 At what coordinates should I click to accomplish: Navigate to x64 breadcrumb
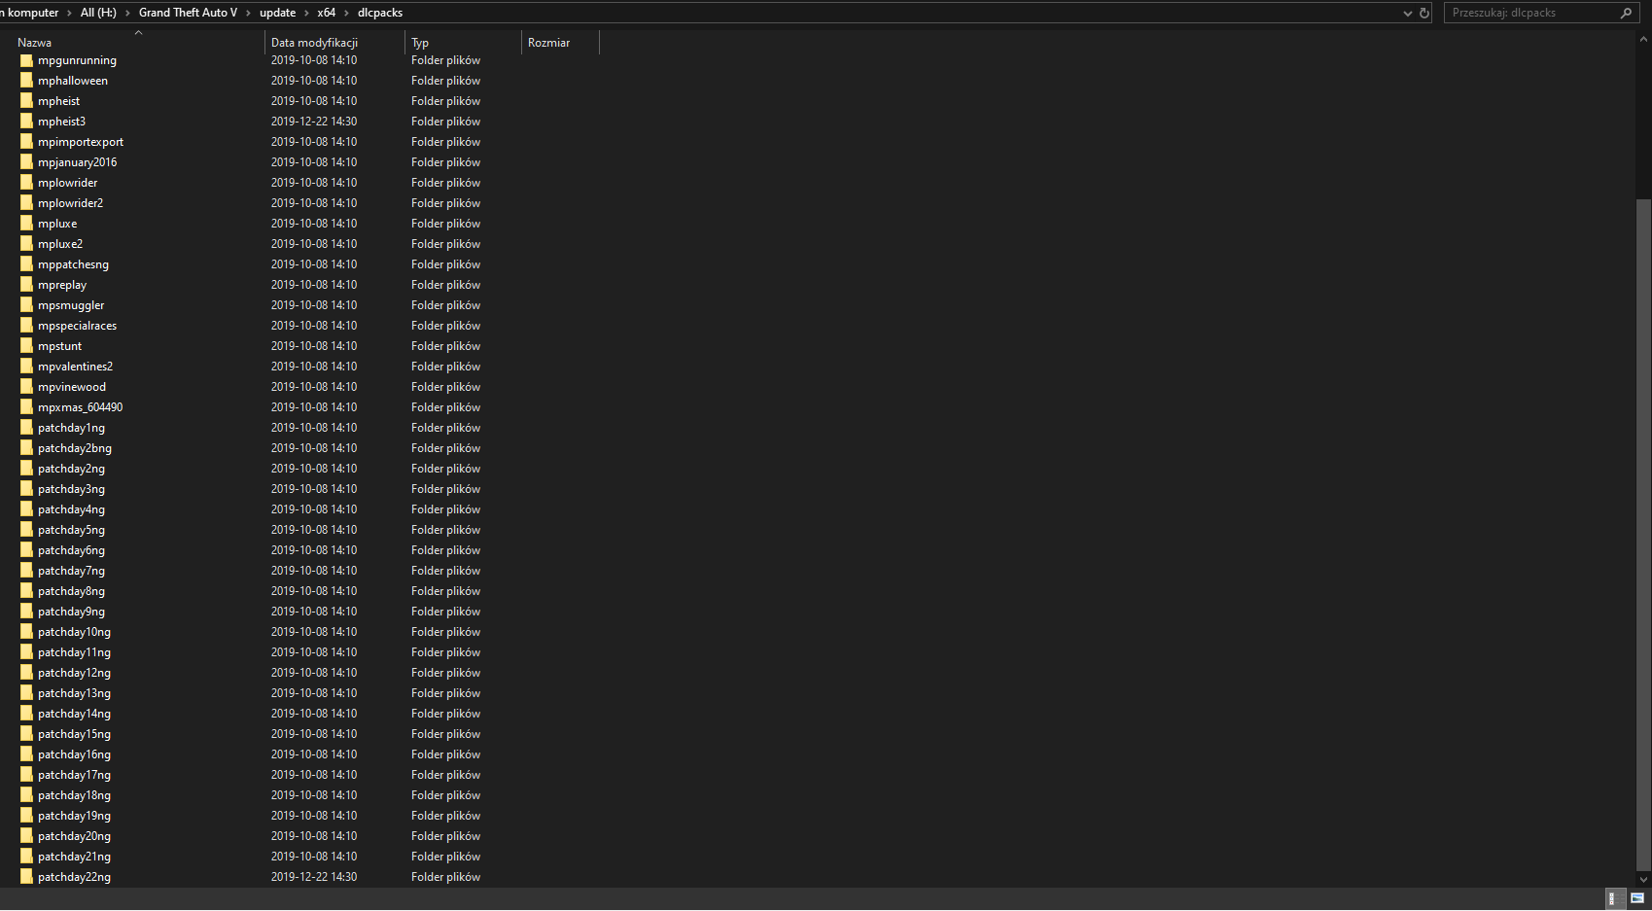click(x=326, y=13)
